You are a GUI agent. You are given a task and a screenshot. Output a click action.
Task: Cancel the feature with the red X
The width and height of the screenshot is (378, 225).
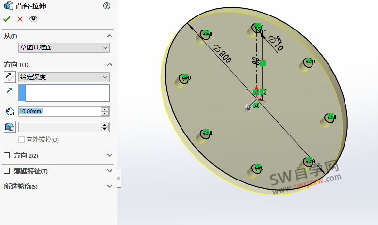click(x=20, y=19)
